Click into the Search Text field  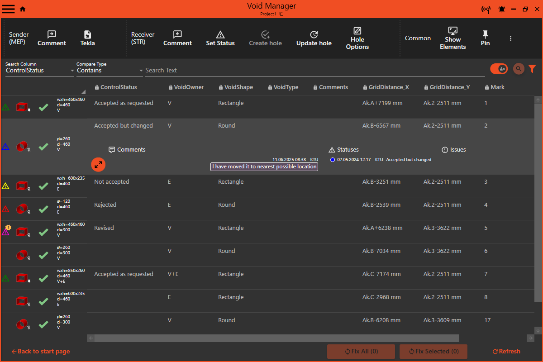(x=312, y=71)
